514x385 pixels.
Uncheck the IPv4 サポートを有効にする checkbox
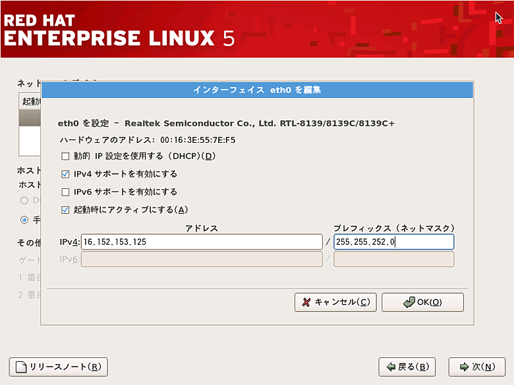click(65, 174)
